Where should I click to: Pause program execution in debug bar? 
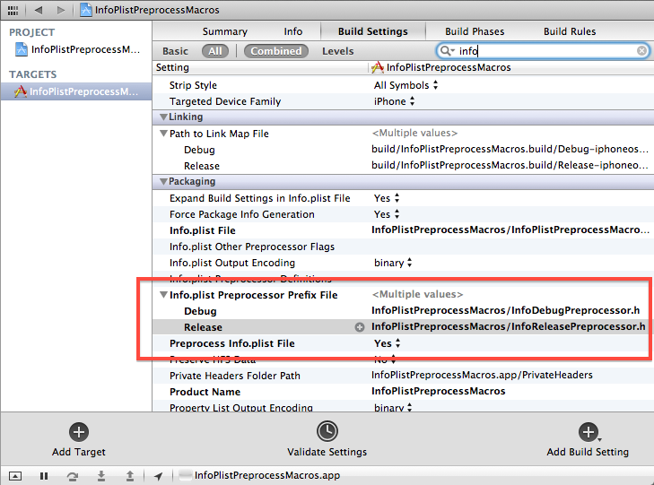pyautogui.click(x=44, y=476)
